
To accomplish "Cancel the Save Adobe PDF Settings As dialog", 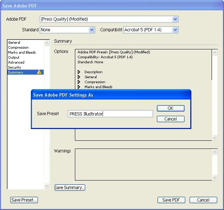I will click(170, 119).
